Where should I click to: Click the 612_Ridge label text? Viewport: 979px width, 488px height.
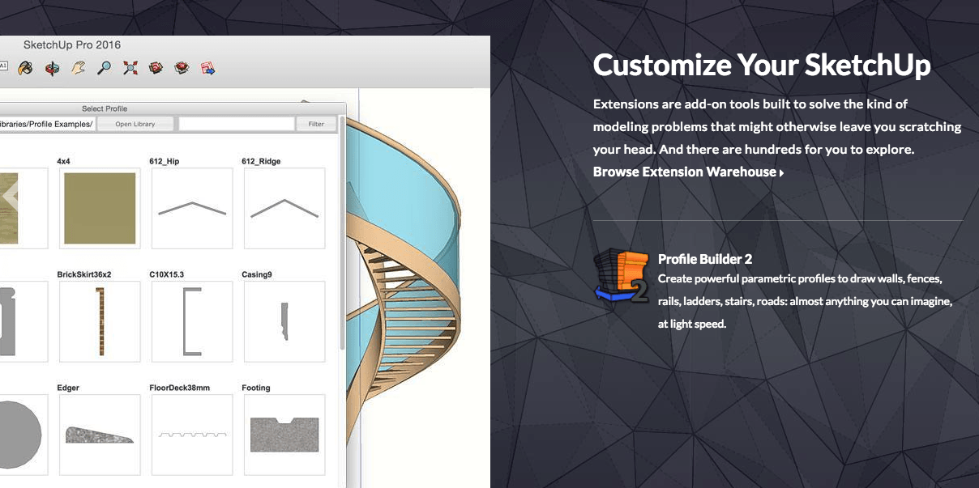pos(261,161)
